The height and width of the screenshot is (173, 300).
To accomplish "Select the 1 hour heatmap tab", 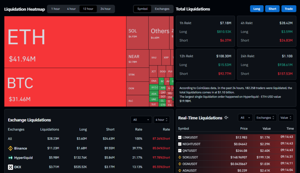I will (x=55, y=9).
